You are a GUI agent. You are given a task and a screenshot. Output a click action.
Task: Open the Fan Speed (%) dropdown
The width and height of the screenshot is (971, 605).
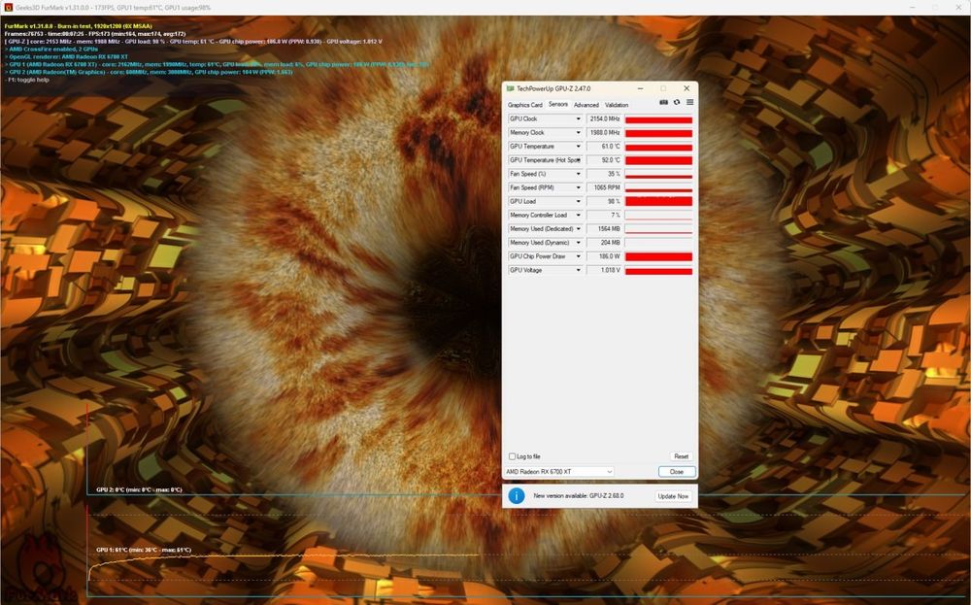pyautogui.click(x=579, y=174)
